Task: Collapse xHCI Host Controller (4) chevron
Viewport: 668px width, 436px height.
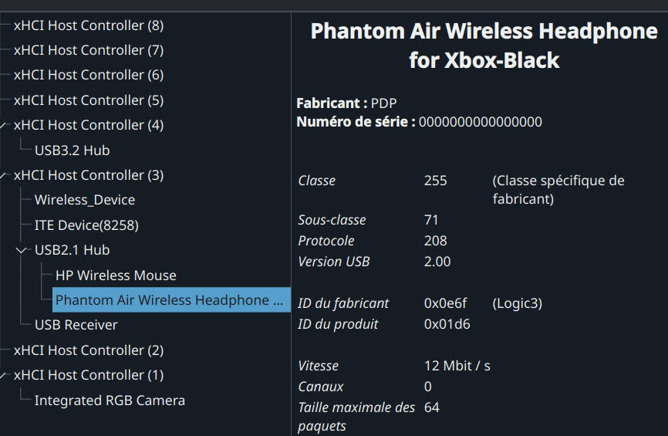Action: [x=5, y=125]
